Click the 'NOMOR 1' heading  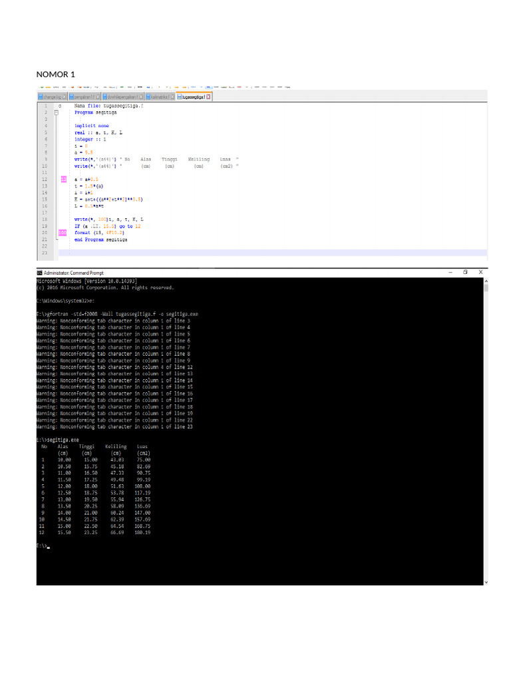[56, 74]
